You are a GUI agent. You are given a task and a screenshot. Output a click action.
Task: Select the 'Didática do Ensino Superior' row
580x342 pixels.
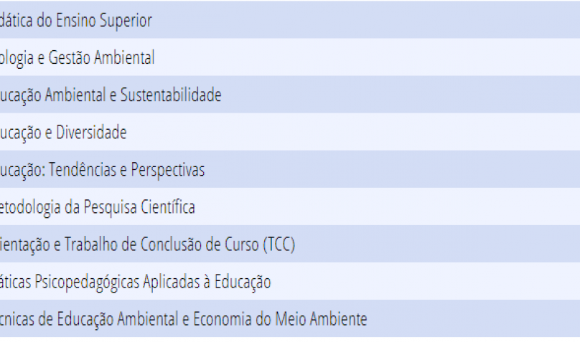[290, 19]
